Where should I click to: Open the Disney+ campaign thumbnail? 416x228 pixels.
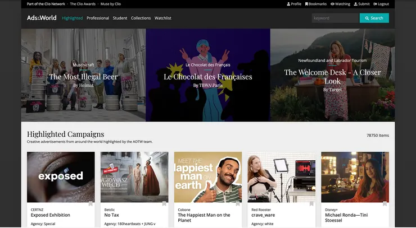click(355, 177)
